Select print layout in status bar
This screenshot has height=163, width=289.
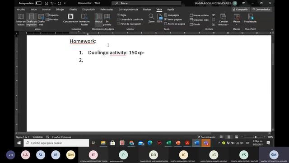point(228,137)
